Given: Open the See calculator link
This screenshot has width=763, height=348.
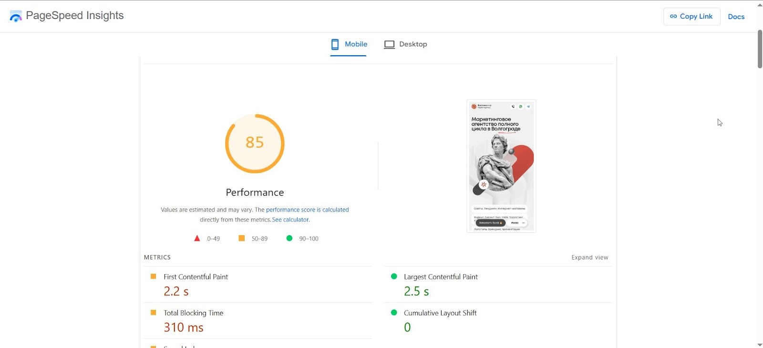Looking at the screenshot, I should pos(290,219).
